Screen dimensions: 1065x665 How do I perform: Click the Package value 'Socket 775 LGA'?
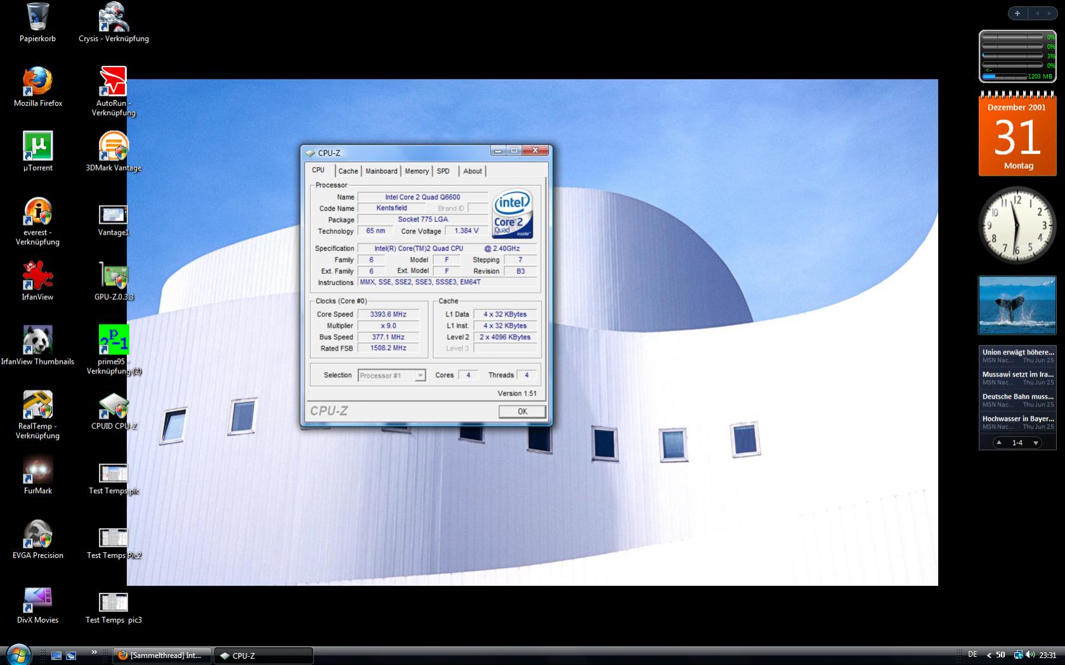[x=422, y=219]
